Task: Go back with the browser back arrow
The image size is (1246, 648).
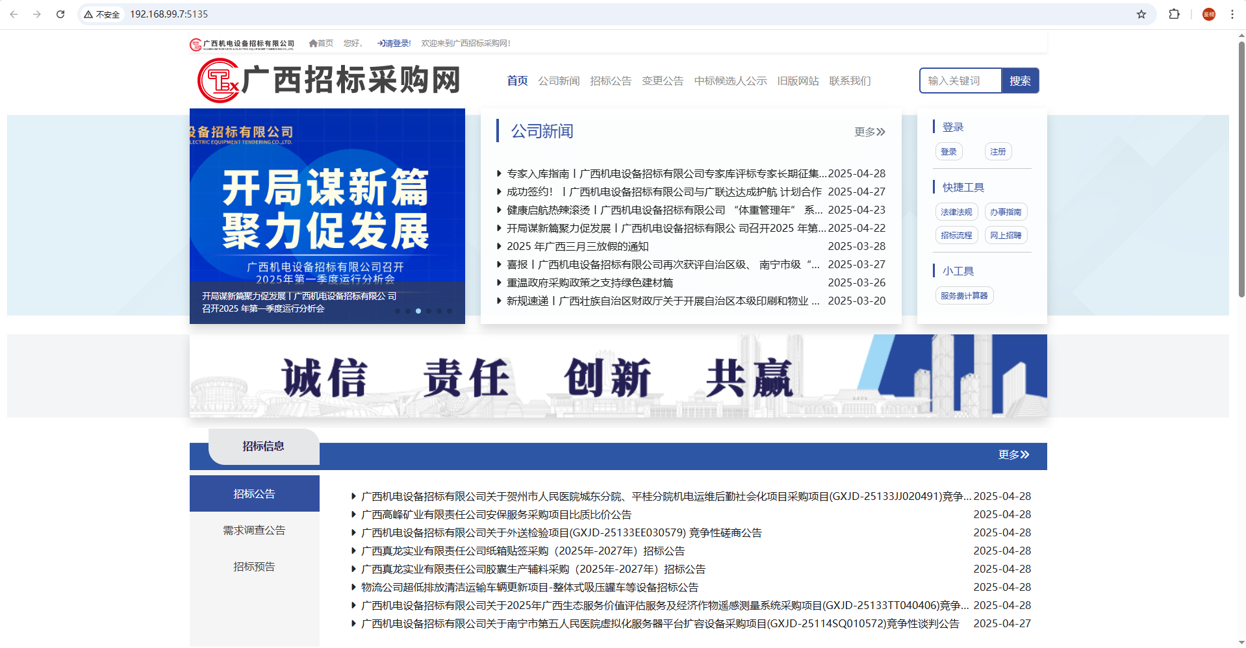Action: (x=14, y=14)
